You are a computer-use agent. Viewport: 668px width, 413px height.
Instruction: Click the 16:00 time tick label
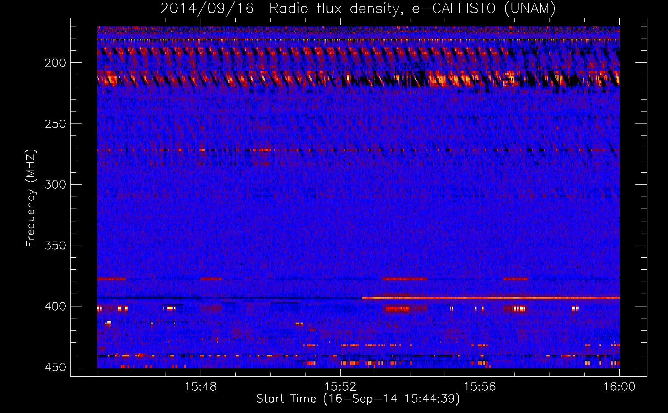pyautogui.click(x=619, y=387)
